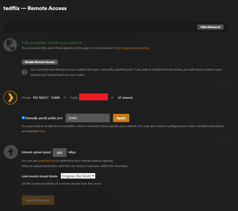This screenshot has height=211, width=238.
Task: Click the orange Apply button
Action: [121, 118]
